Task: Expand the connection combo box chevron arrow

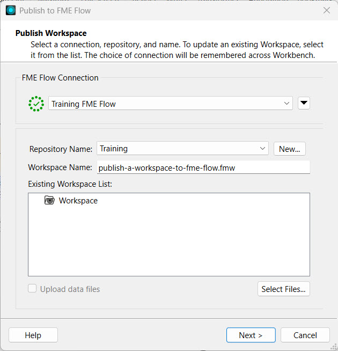Action: (x=286, y=104)
